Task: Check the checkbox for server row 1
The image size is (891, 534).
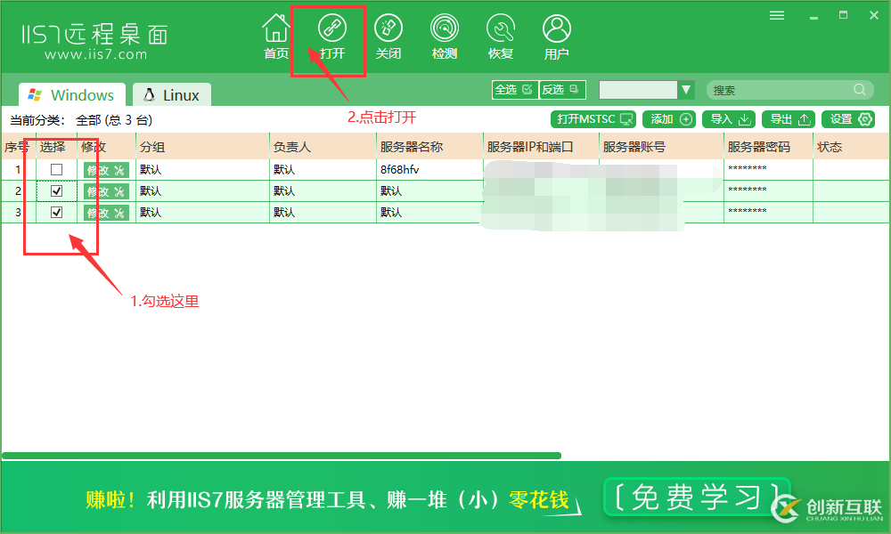Action: 56,169
